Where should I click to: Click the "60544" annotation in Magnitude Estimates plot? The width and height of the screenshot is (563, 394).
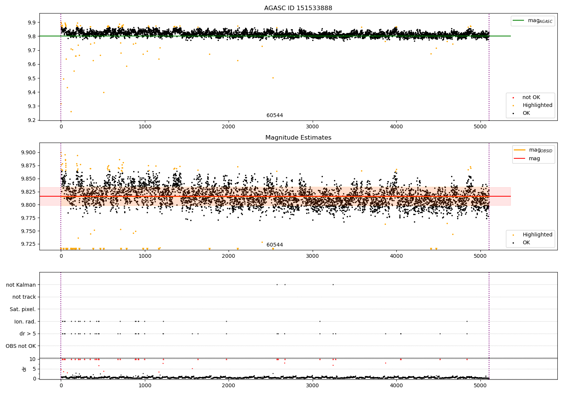coord(275,245)
